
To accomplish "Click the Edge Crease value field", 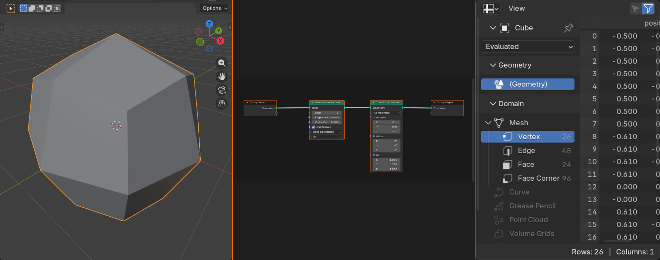I will [327, 117].
